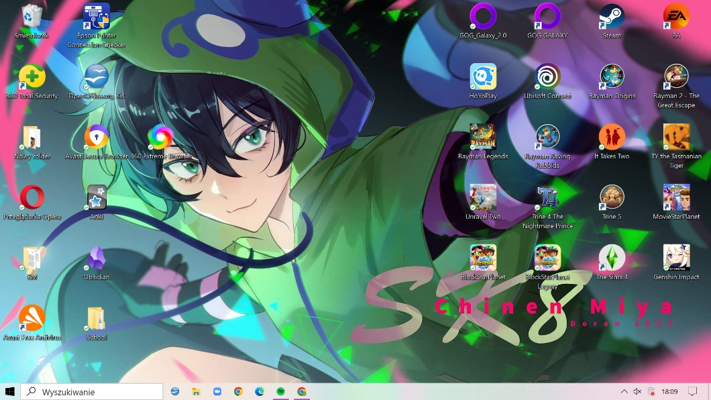Viewport: 711px width, 400px height.
Task: Open File Explorer from the taskbar
Action: 196,391
